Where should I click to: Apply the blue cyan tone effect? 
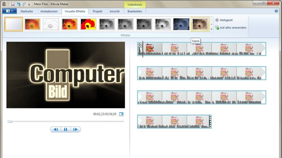pos(181,24)
